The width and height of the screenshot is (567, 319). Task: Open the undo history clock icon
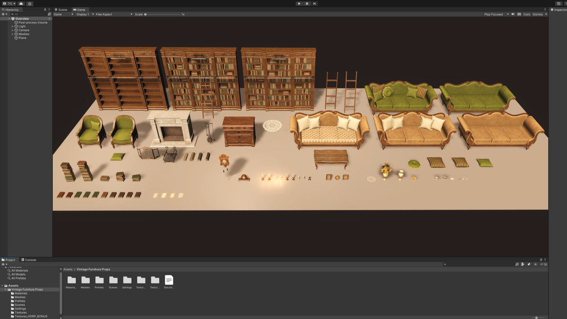click(558, 3)
